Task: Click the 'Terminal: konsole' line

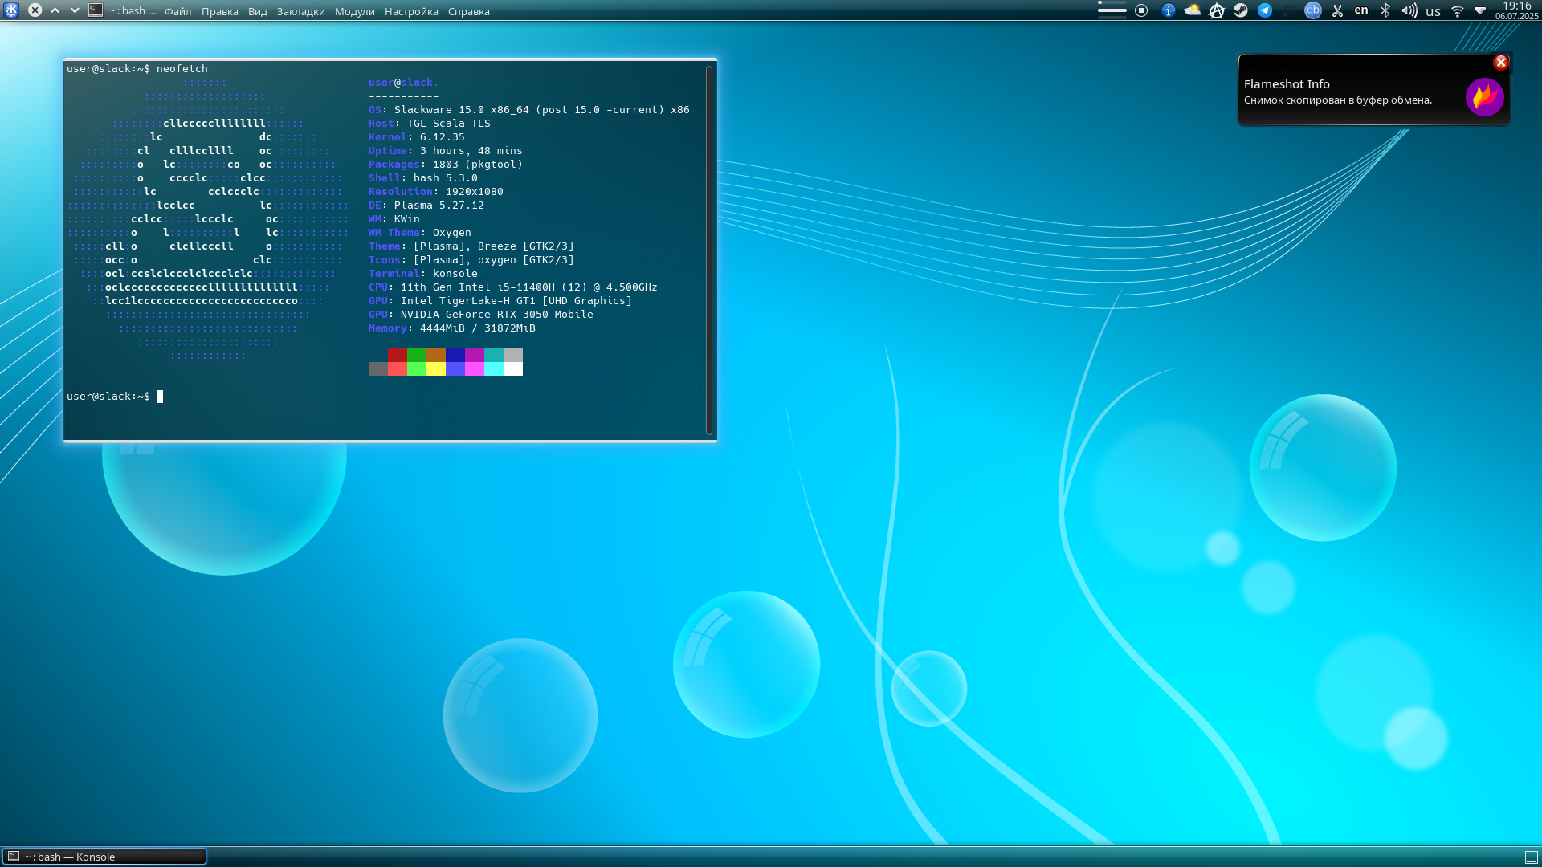Action: 423,274
